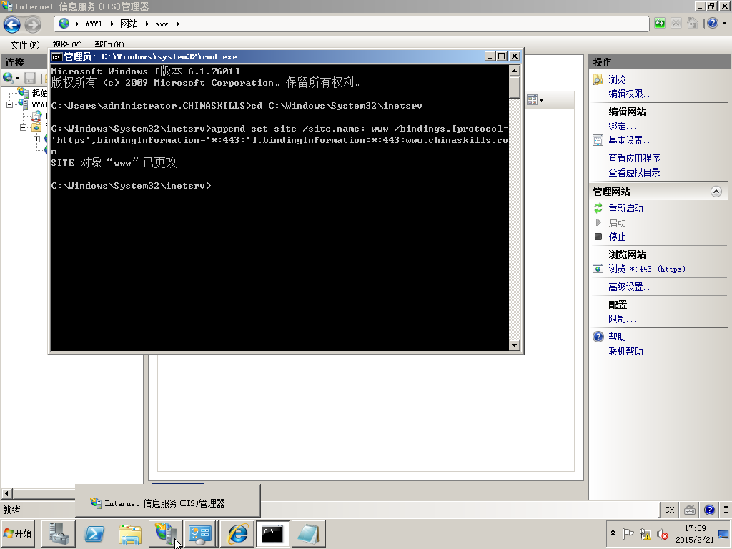Open 高级设置... link
The width and height of the screenshot is (732, 549).
tap(631, 287)
